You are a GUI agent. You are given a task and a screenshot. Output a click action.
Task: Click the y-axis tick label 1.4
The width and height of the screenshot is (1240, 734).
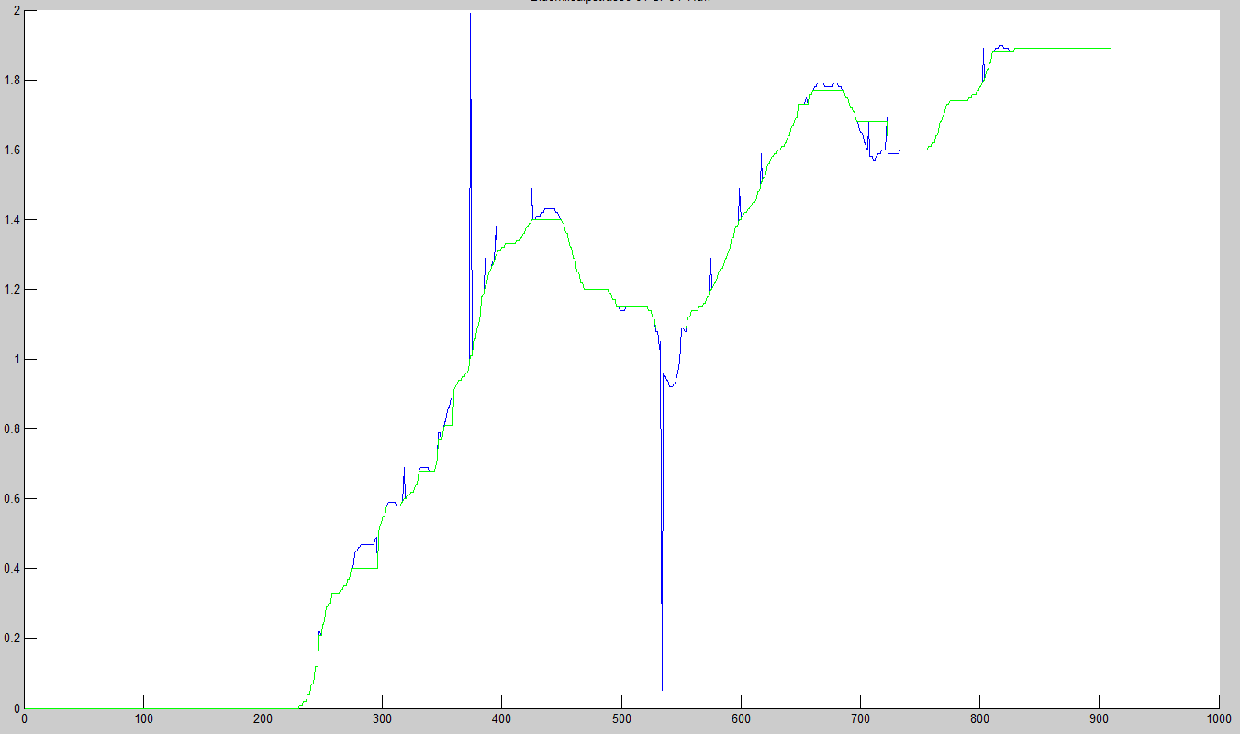tap(11, 220)
